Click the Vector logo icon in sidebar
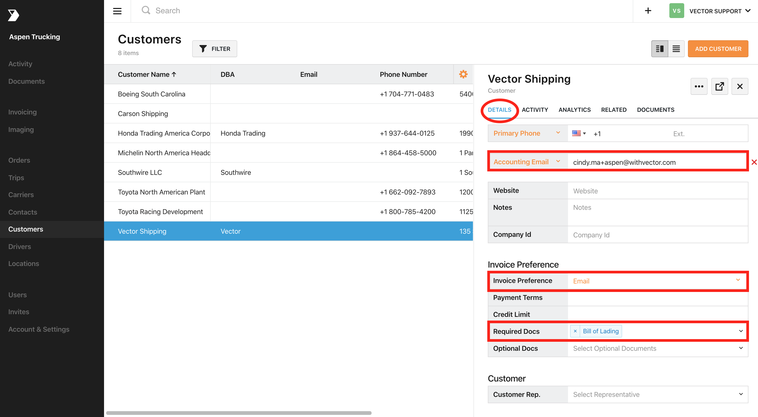 tap(13, 15)
